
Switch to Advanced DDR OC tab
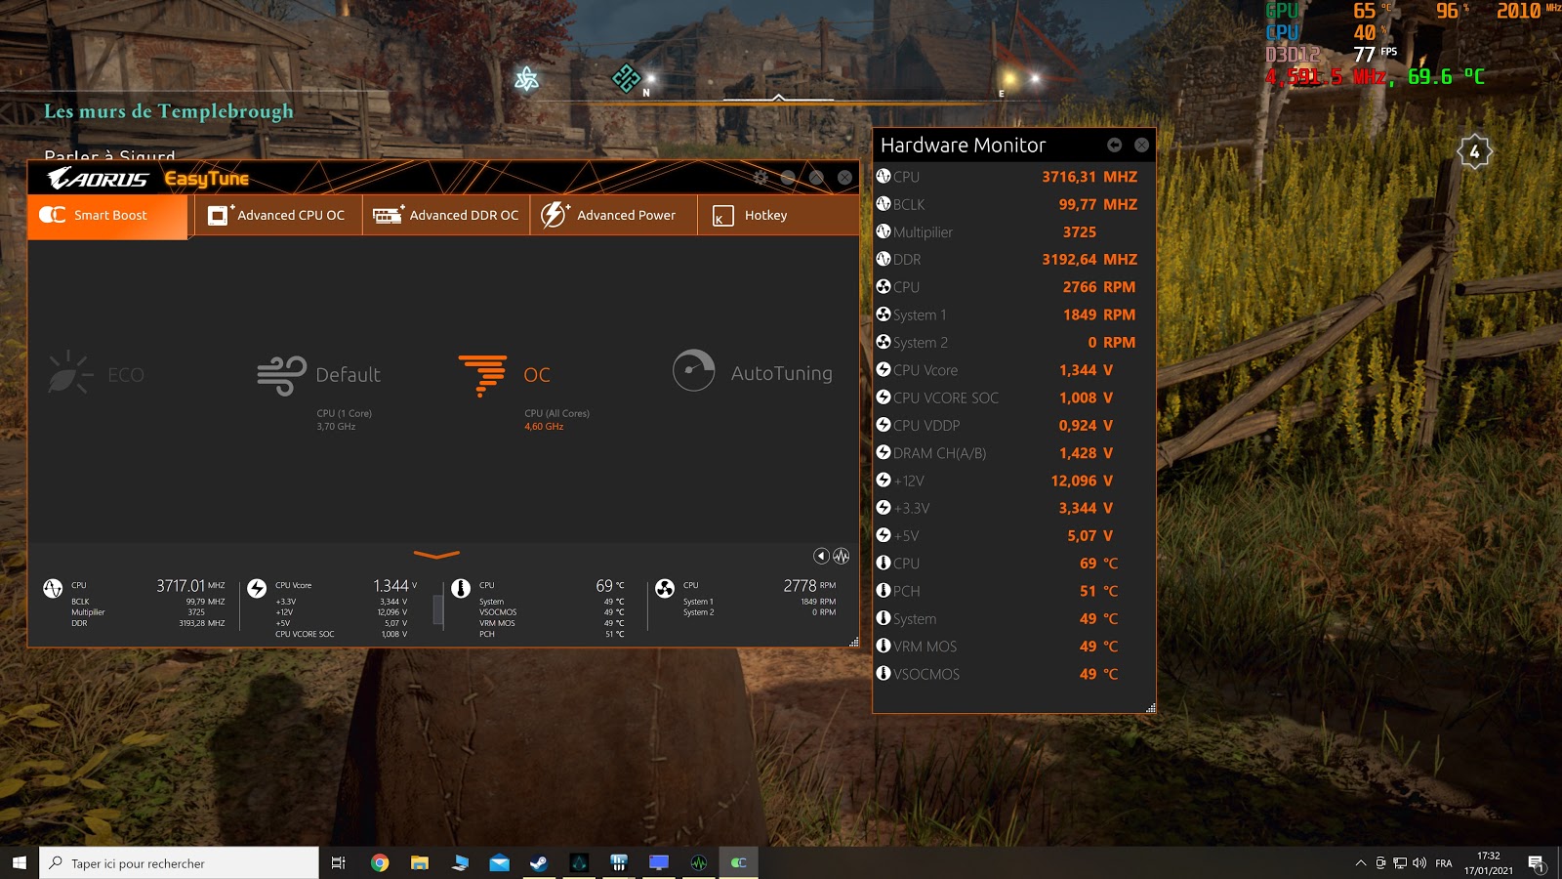(446, 215)
